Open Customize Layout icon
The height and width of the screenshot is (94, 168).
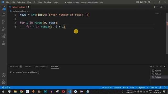(x=149, y=2)
